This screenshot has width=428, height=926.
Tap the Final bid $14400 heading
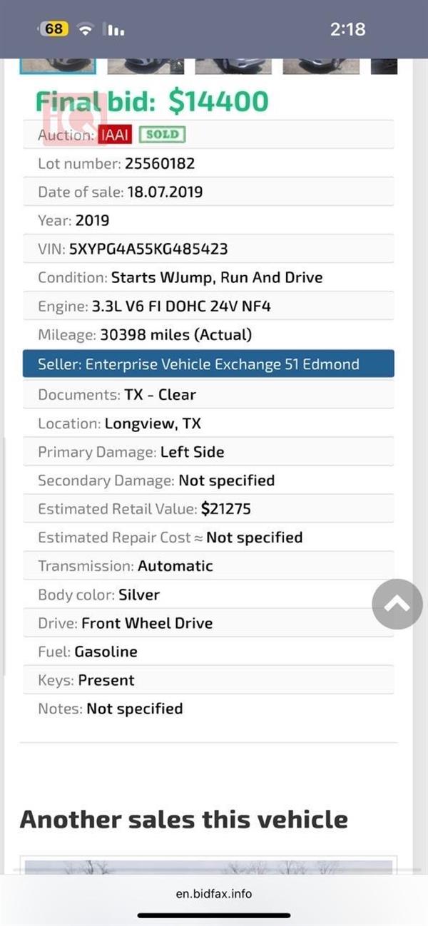[x=152, y=101]
